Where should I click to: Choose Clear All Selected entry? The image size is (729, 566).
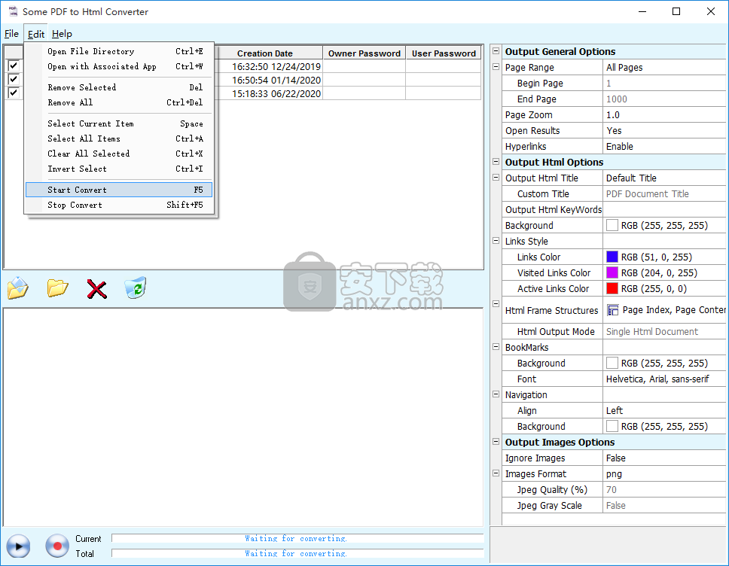[119, 154]
